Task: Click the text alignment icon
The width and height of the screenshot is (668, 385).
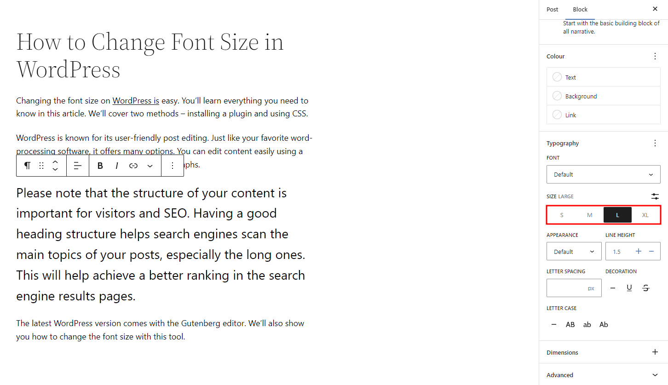Action: pos(78,166)
